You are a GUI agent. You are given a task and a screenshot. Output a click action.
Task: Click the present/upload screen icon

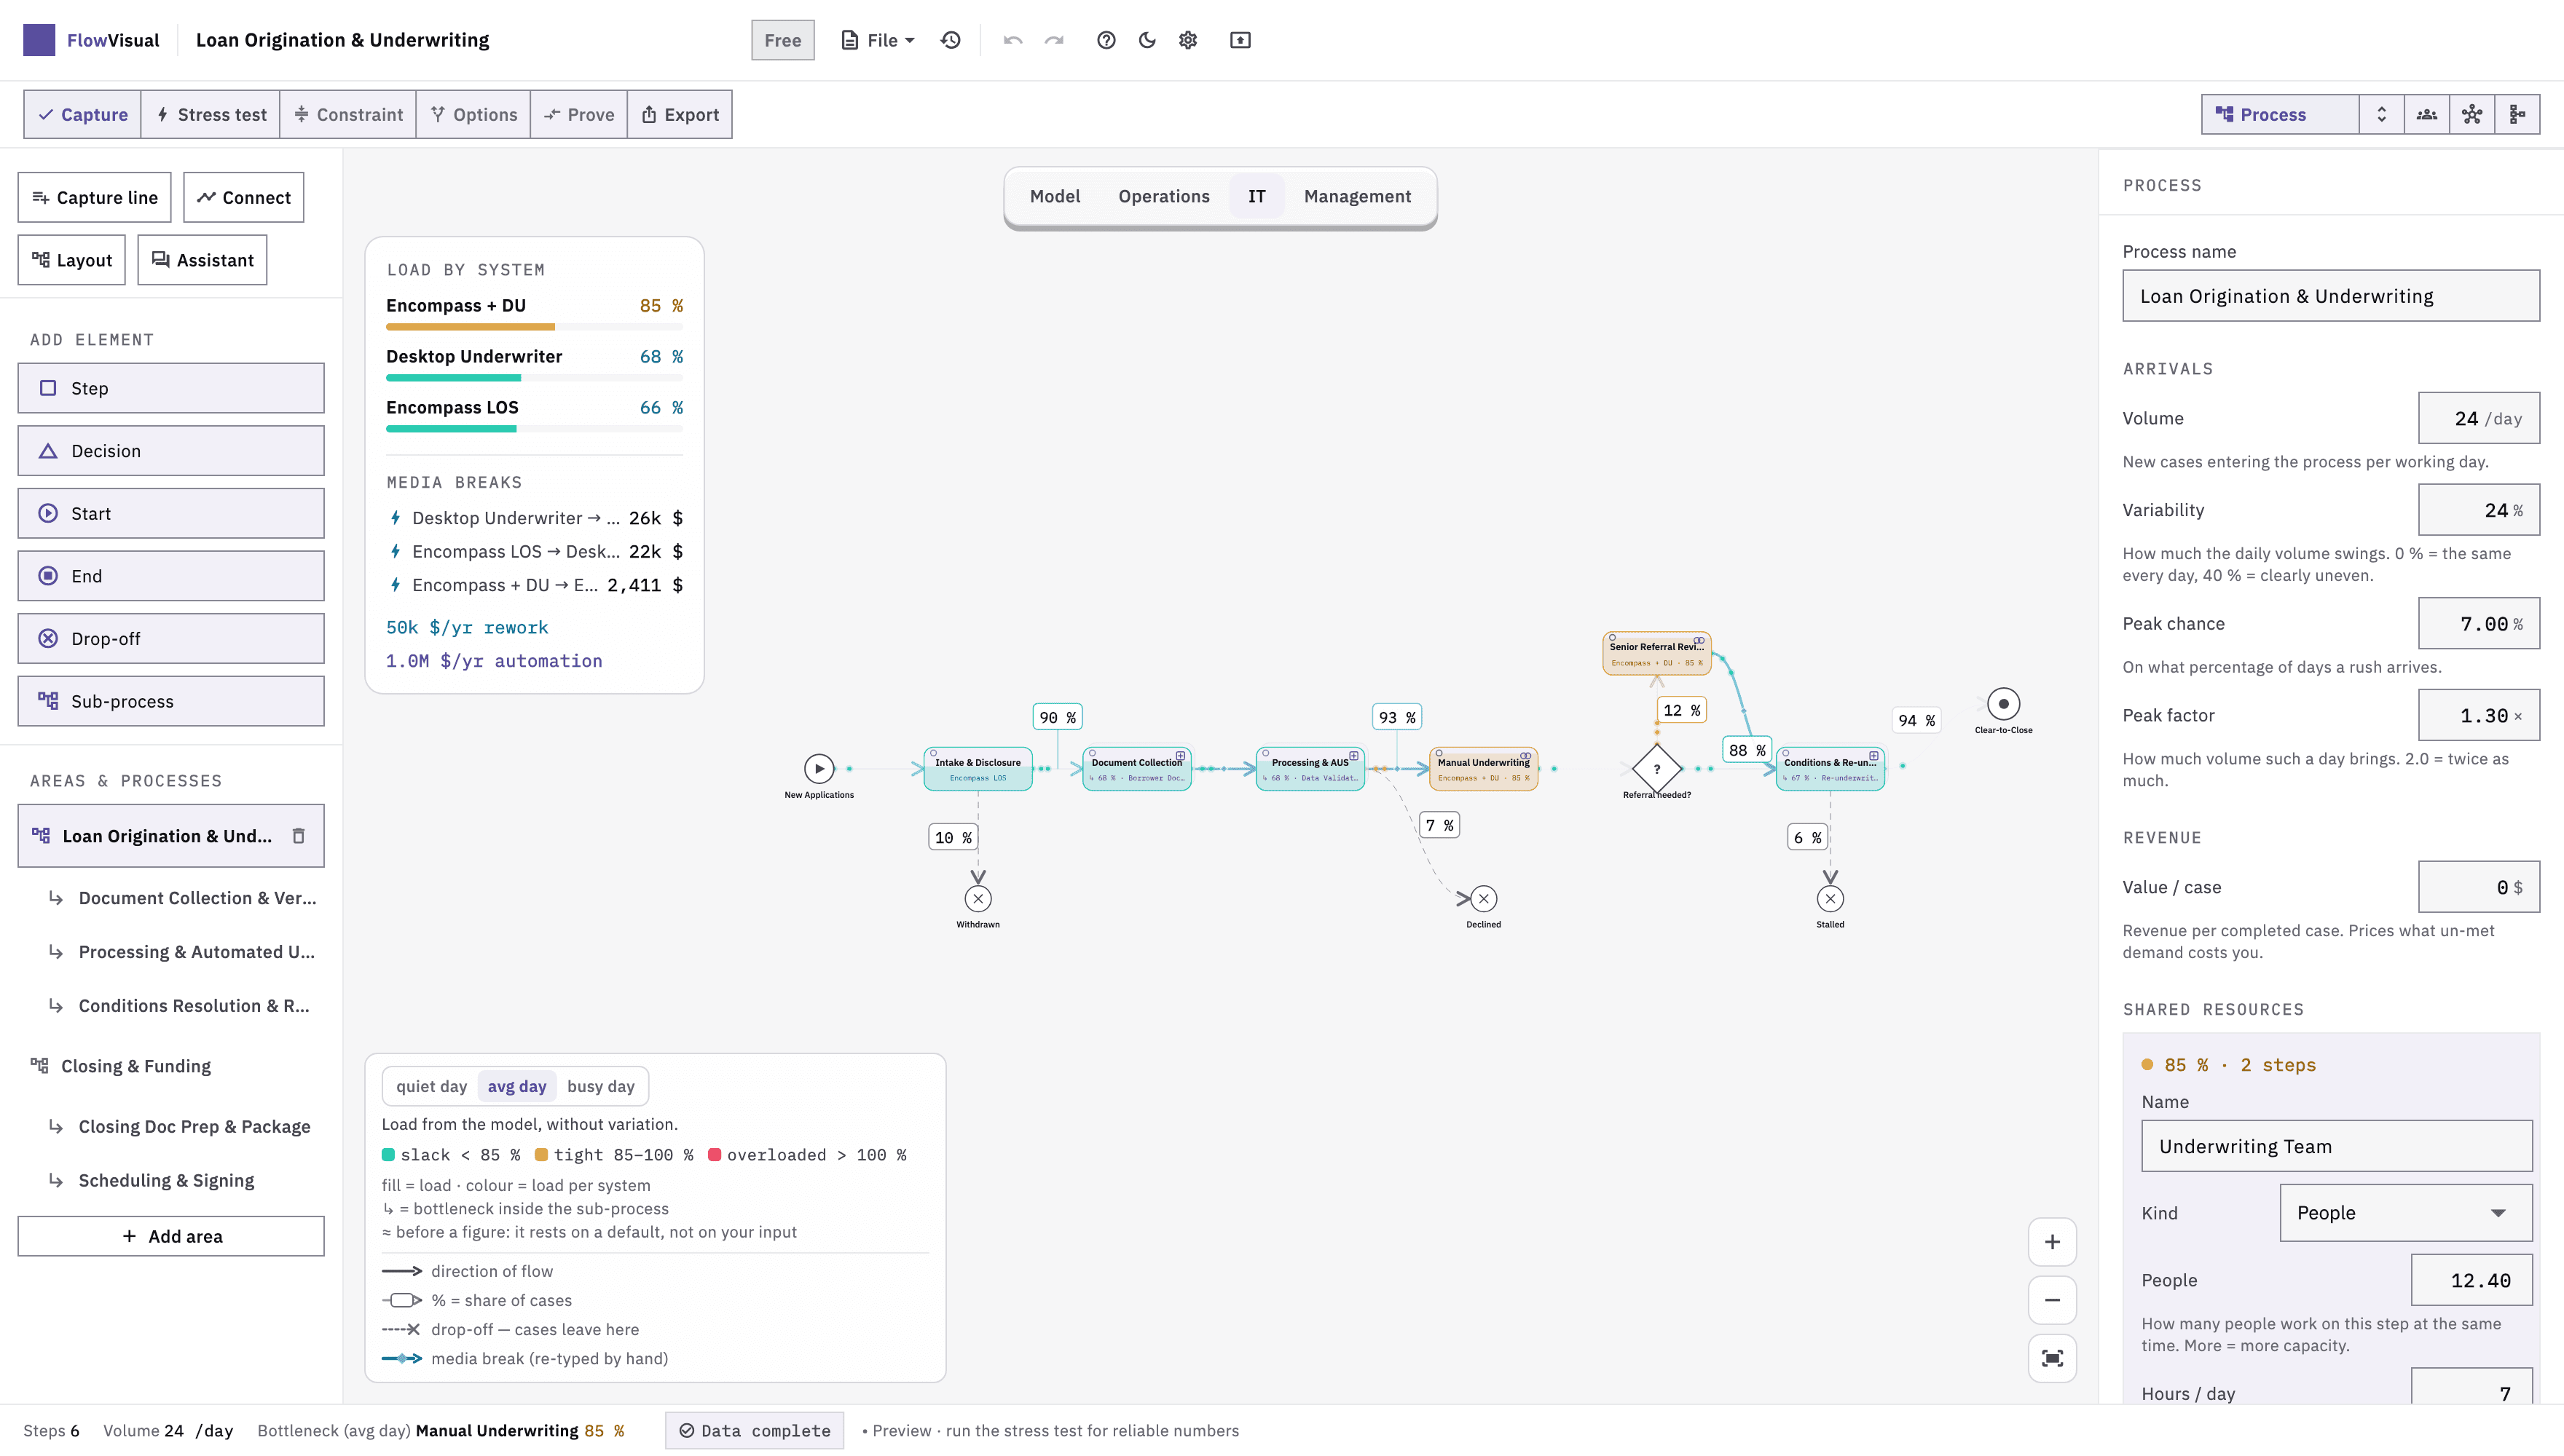point(1240,40)
